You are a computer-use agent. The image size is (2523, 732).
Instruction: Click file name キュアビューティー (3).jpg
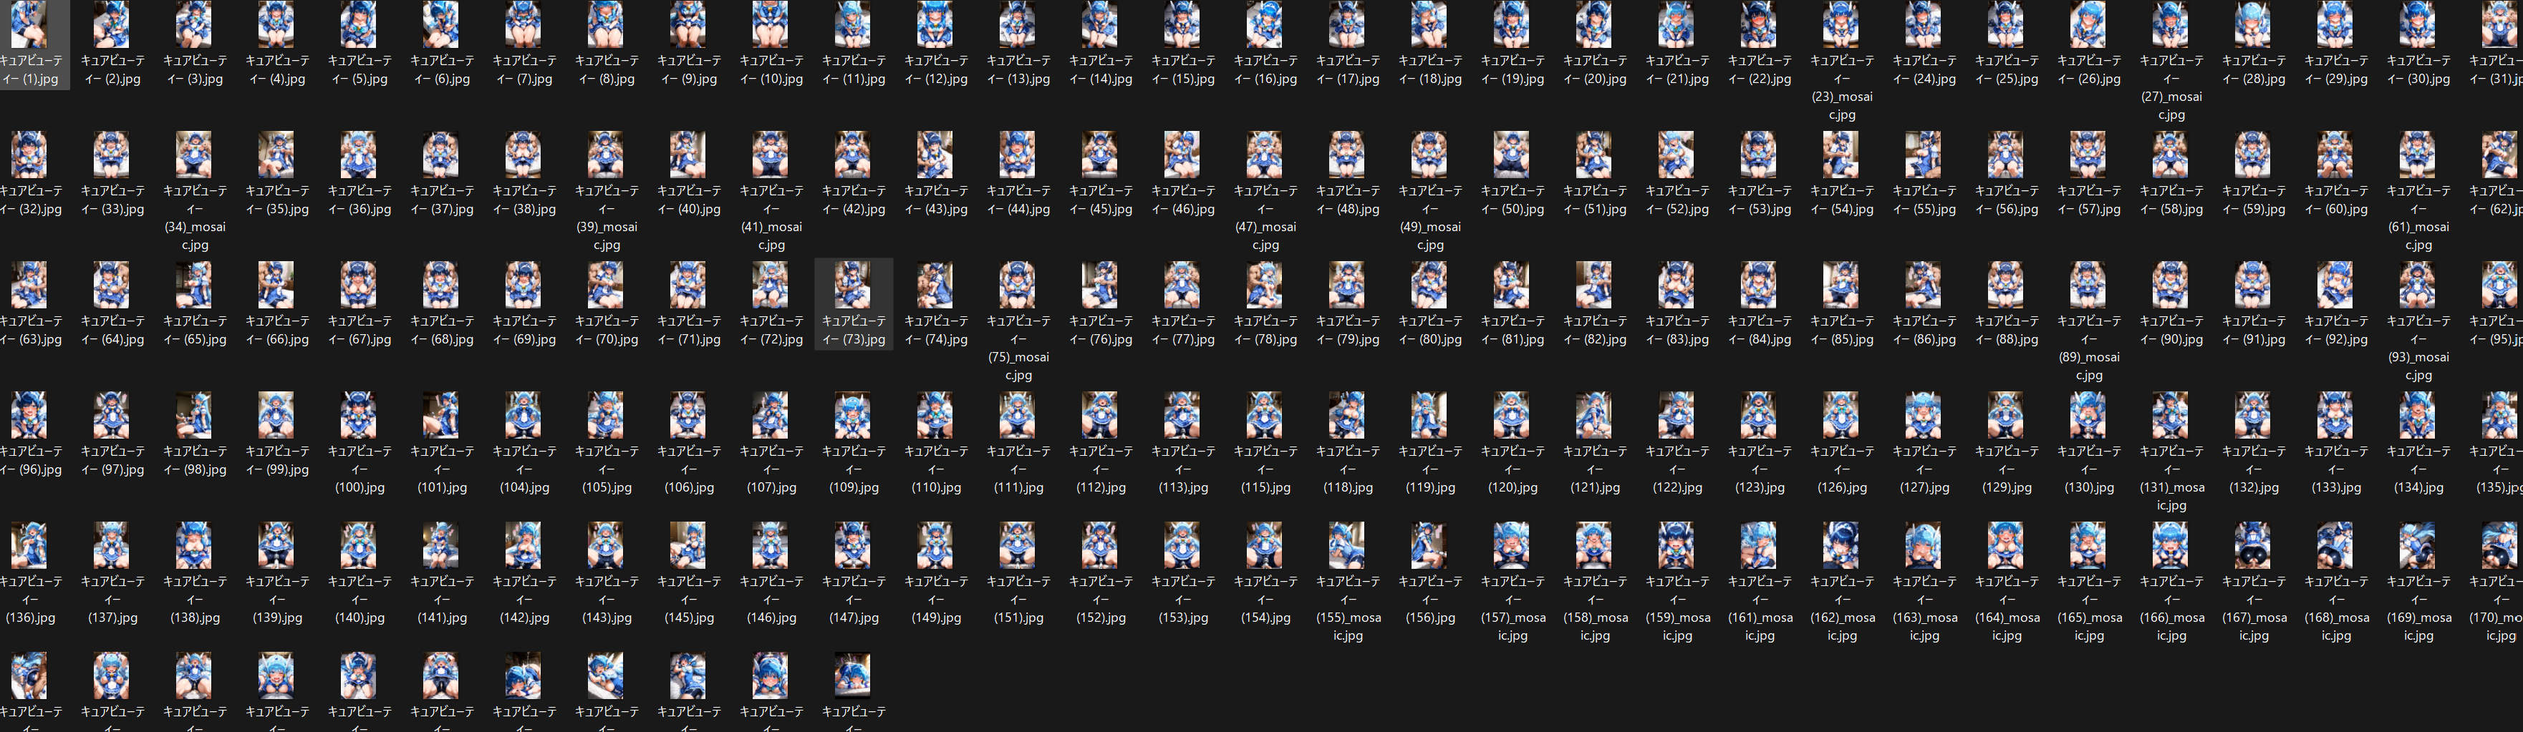(x=195, y=69)
